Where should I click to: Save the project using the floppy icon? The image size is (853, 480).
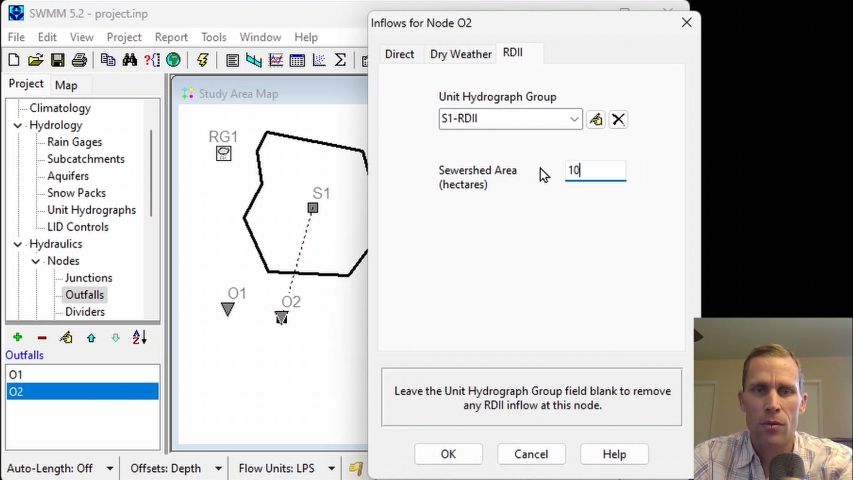[x=57, y=60]
